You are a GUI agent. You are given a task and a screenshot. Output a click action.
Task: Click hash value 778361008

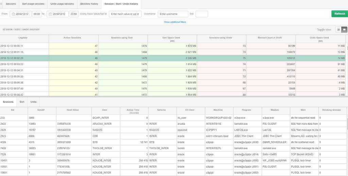click(74, 167)
